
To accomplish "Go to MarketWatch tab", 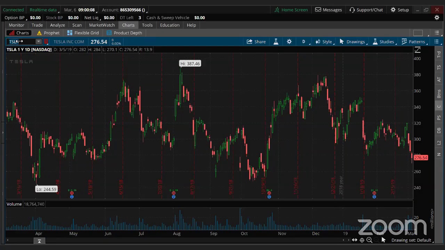I will [x=102, y=25].
